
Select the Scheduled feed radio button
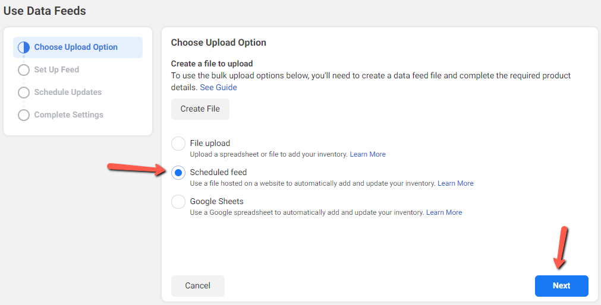click(178, 173)
